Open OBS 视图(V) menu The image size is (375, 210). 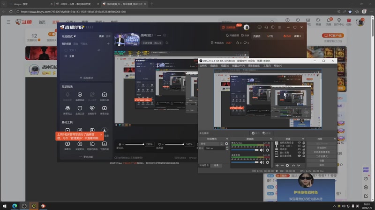point(225,66)
